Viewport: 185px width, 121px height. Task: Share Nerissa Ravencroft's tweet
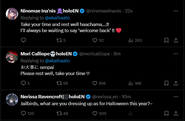pos(176,113)
